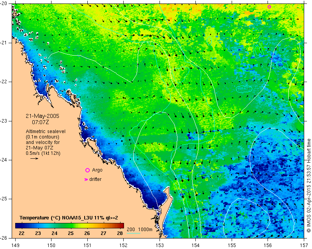Click the colorbar tick label '28'

tap(120, 233)
